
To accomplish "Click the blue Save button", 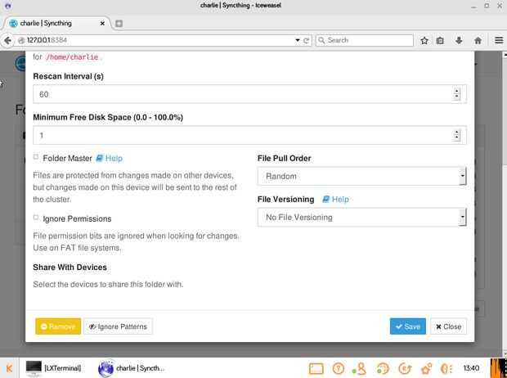I will pyautogui.click(x=408, y=326).
